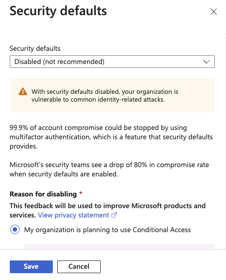This screenshot has height=280, width=226.
Task: Click the Security defaults panel heading
Action: point(58,11)
